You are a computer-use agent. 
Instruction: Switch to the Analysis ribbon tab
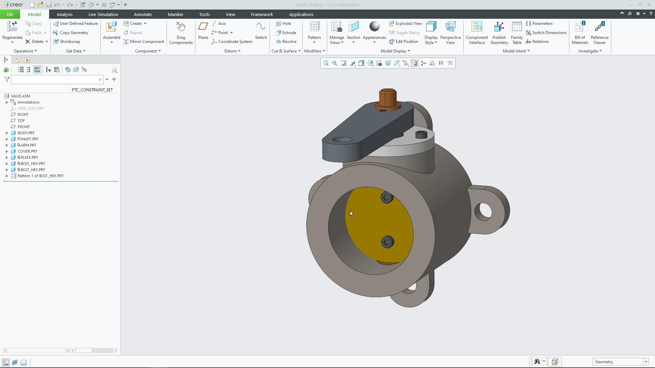pos(64,14)
